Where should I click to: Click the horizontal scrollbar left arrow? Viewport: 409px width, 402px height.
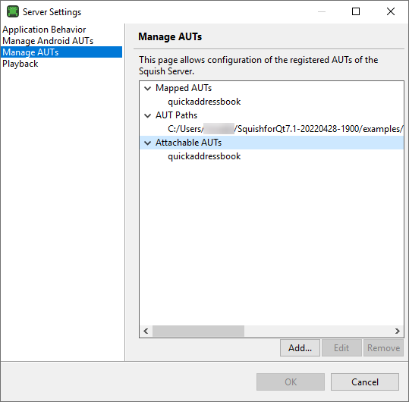click(146, 331)
